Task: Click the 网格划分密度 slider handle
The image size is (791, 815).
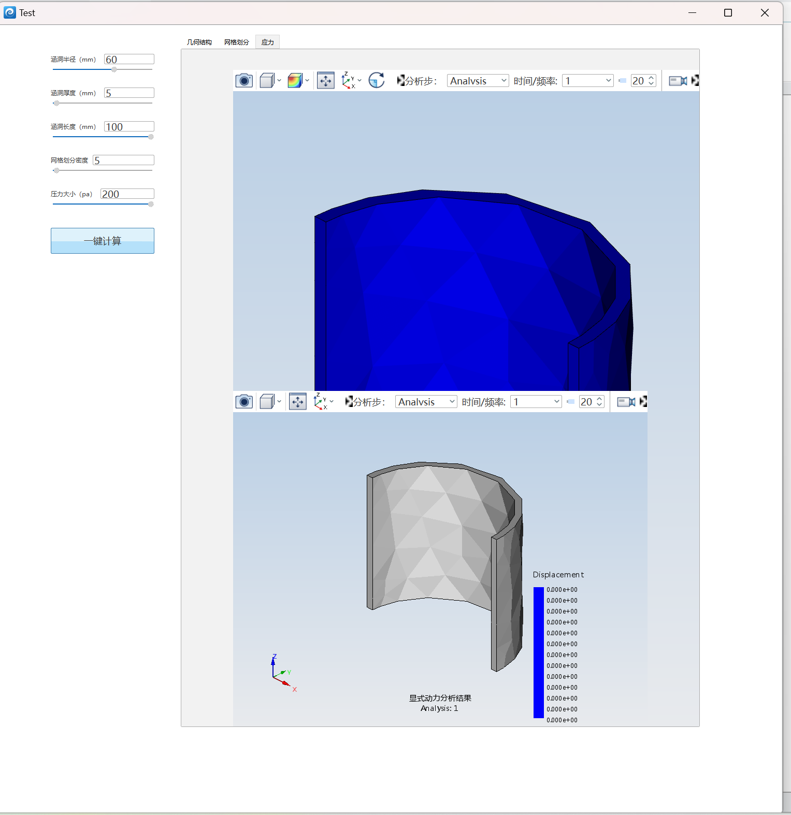Action: coord(56,170)
